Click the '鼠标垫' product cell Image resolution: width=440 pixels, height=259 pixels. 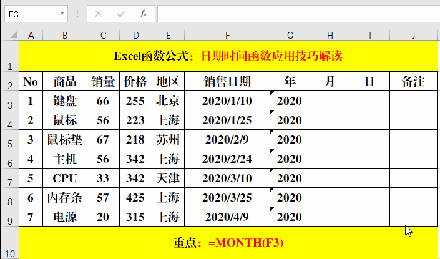(x=65, y=139)
